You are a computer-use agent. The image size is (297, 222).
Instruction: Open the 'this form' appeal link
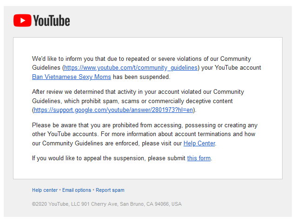(199, 158)
